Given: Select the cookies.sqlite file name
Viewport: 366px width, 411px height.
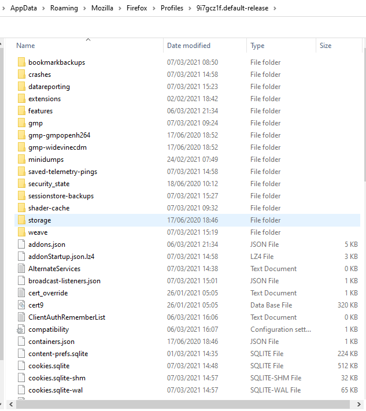Looking at the screenshot, I should [x=49, y=366].
